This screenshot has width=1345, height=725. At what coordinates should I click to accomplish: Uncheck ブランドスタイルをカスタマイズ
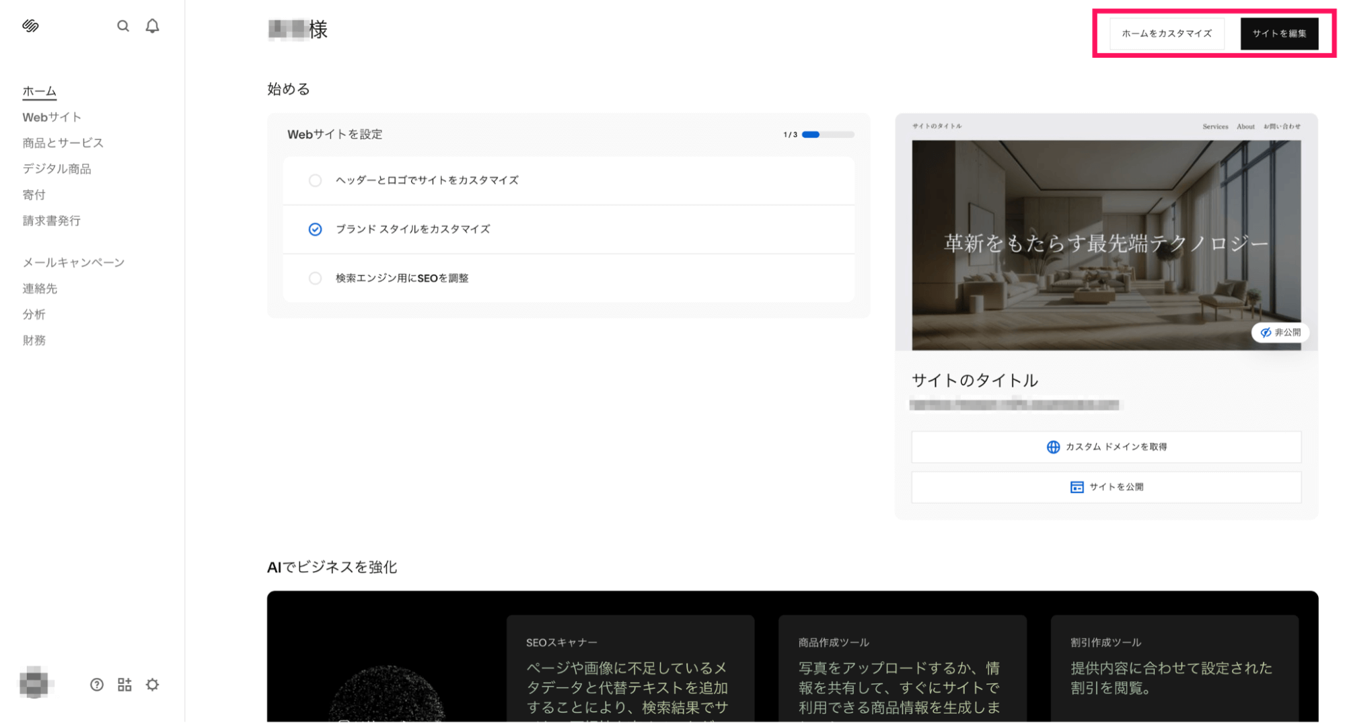315,229
